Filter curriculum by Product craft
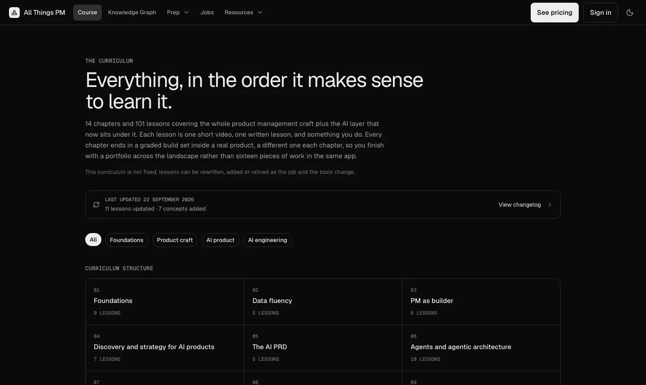The image size is (646, 385). [175, 240]
